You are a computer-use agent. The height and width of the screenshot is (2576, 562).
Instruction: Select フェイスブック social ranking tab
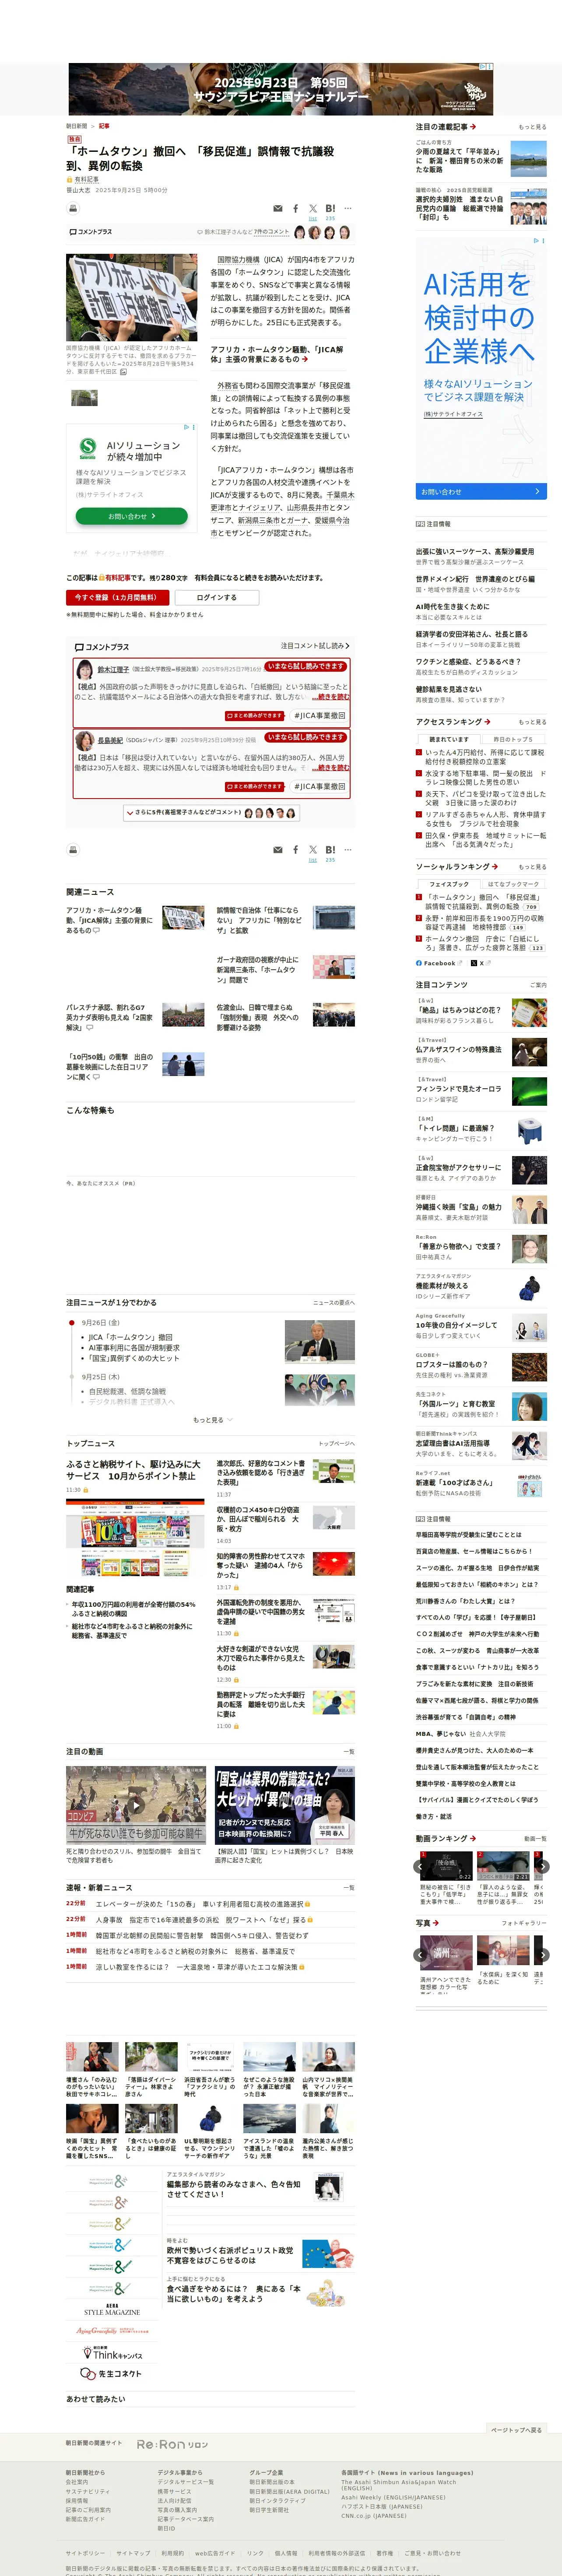448,884
